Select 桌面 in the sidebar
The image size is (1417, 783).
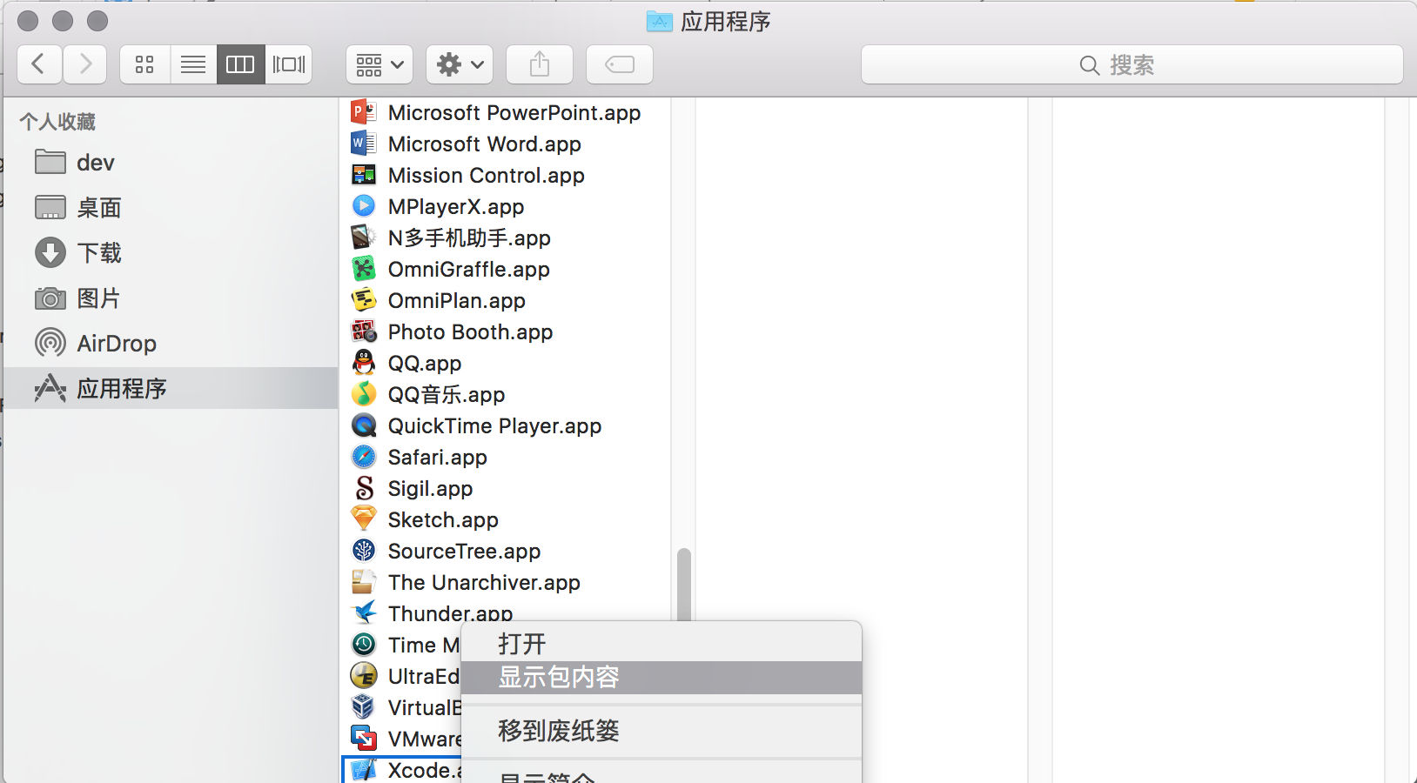coord(171,208)
